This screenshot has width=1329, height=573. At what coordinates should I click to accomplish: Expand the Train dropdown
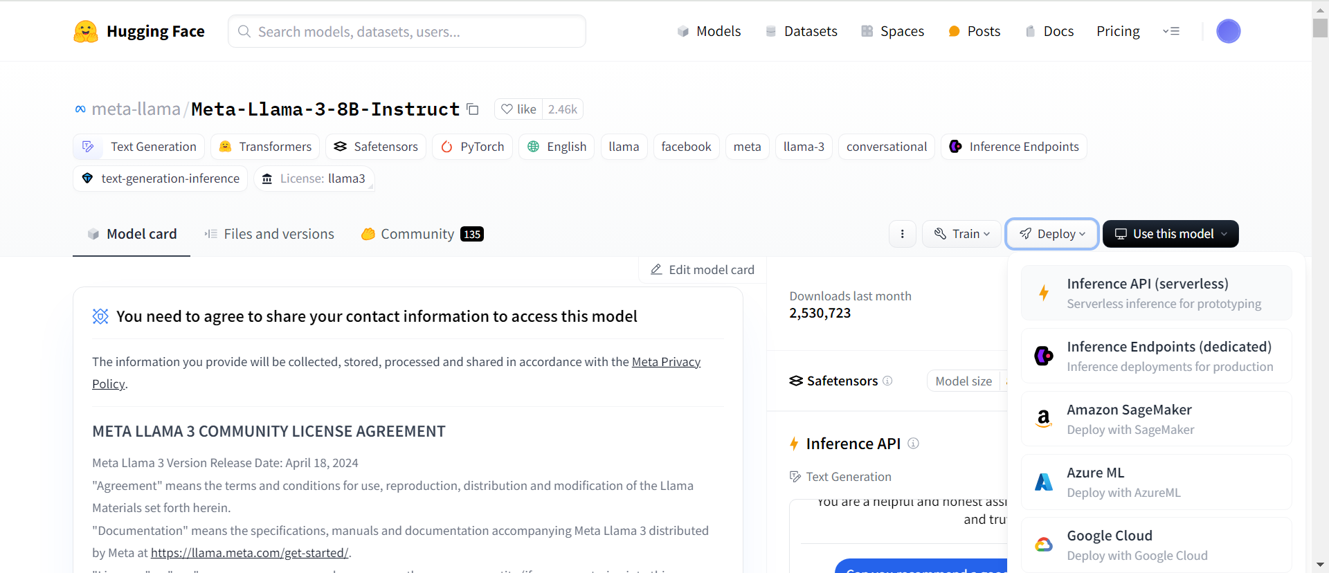(961, 234)
